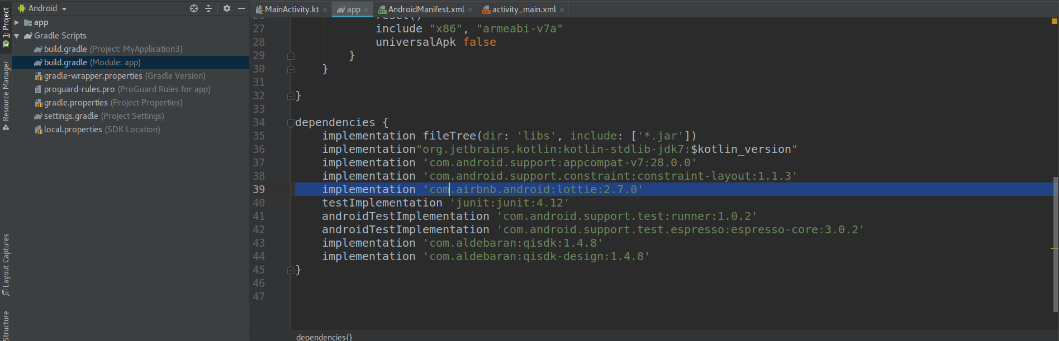Click the espresso-core:3.0.2 dependency text
Screen dimensions: 1059x341
point(681,229)
